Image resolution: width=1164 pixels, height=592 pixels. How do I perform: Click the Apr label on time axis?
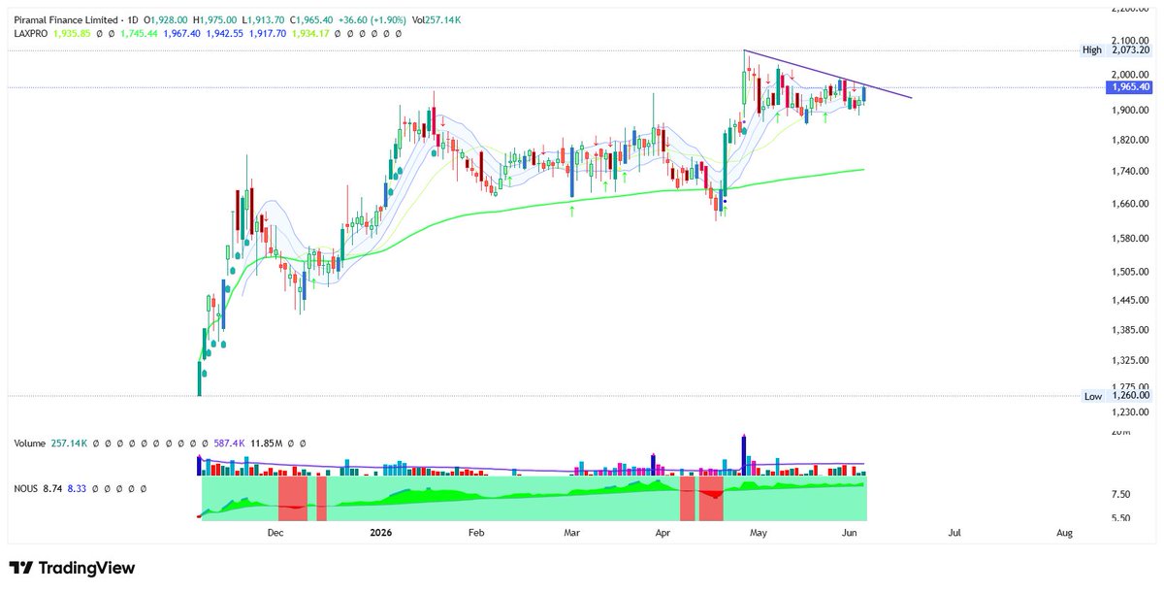663,533
